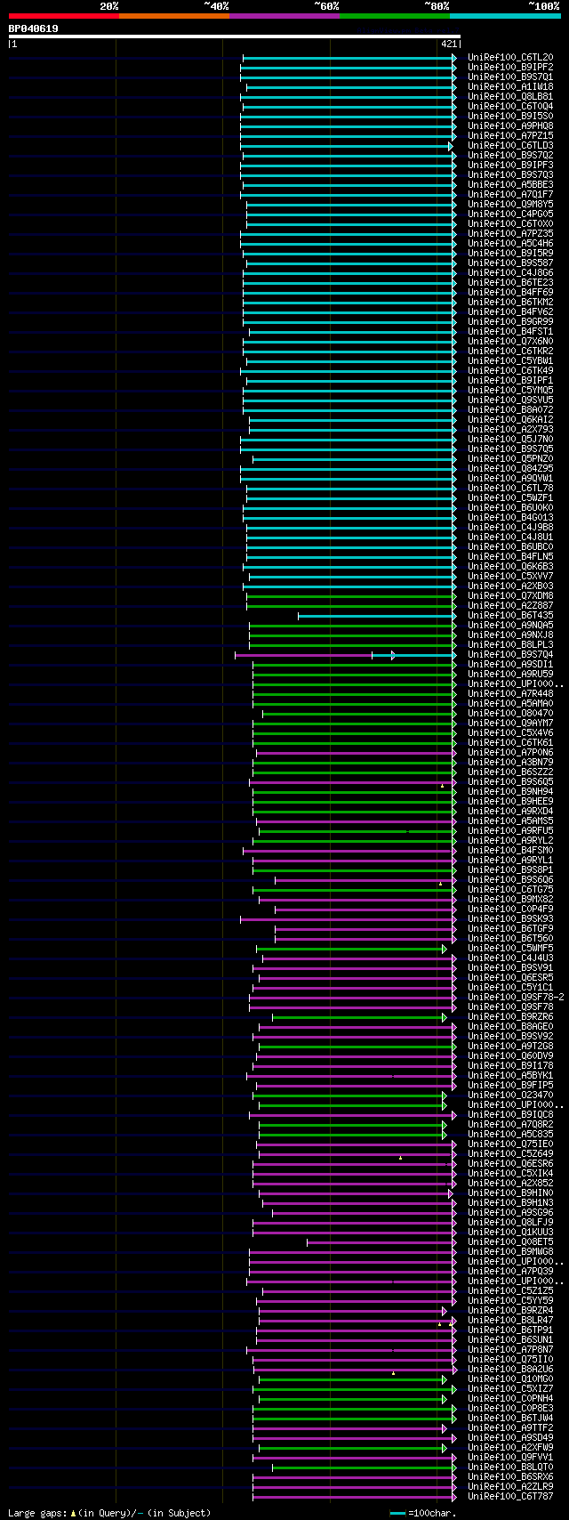Select the UniRef100_A9RFU5 label
Viewport: 569px width, 1520px height.
click(510, 831)
